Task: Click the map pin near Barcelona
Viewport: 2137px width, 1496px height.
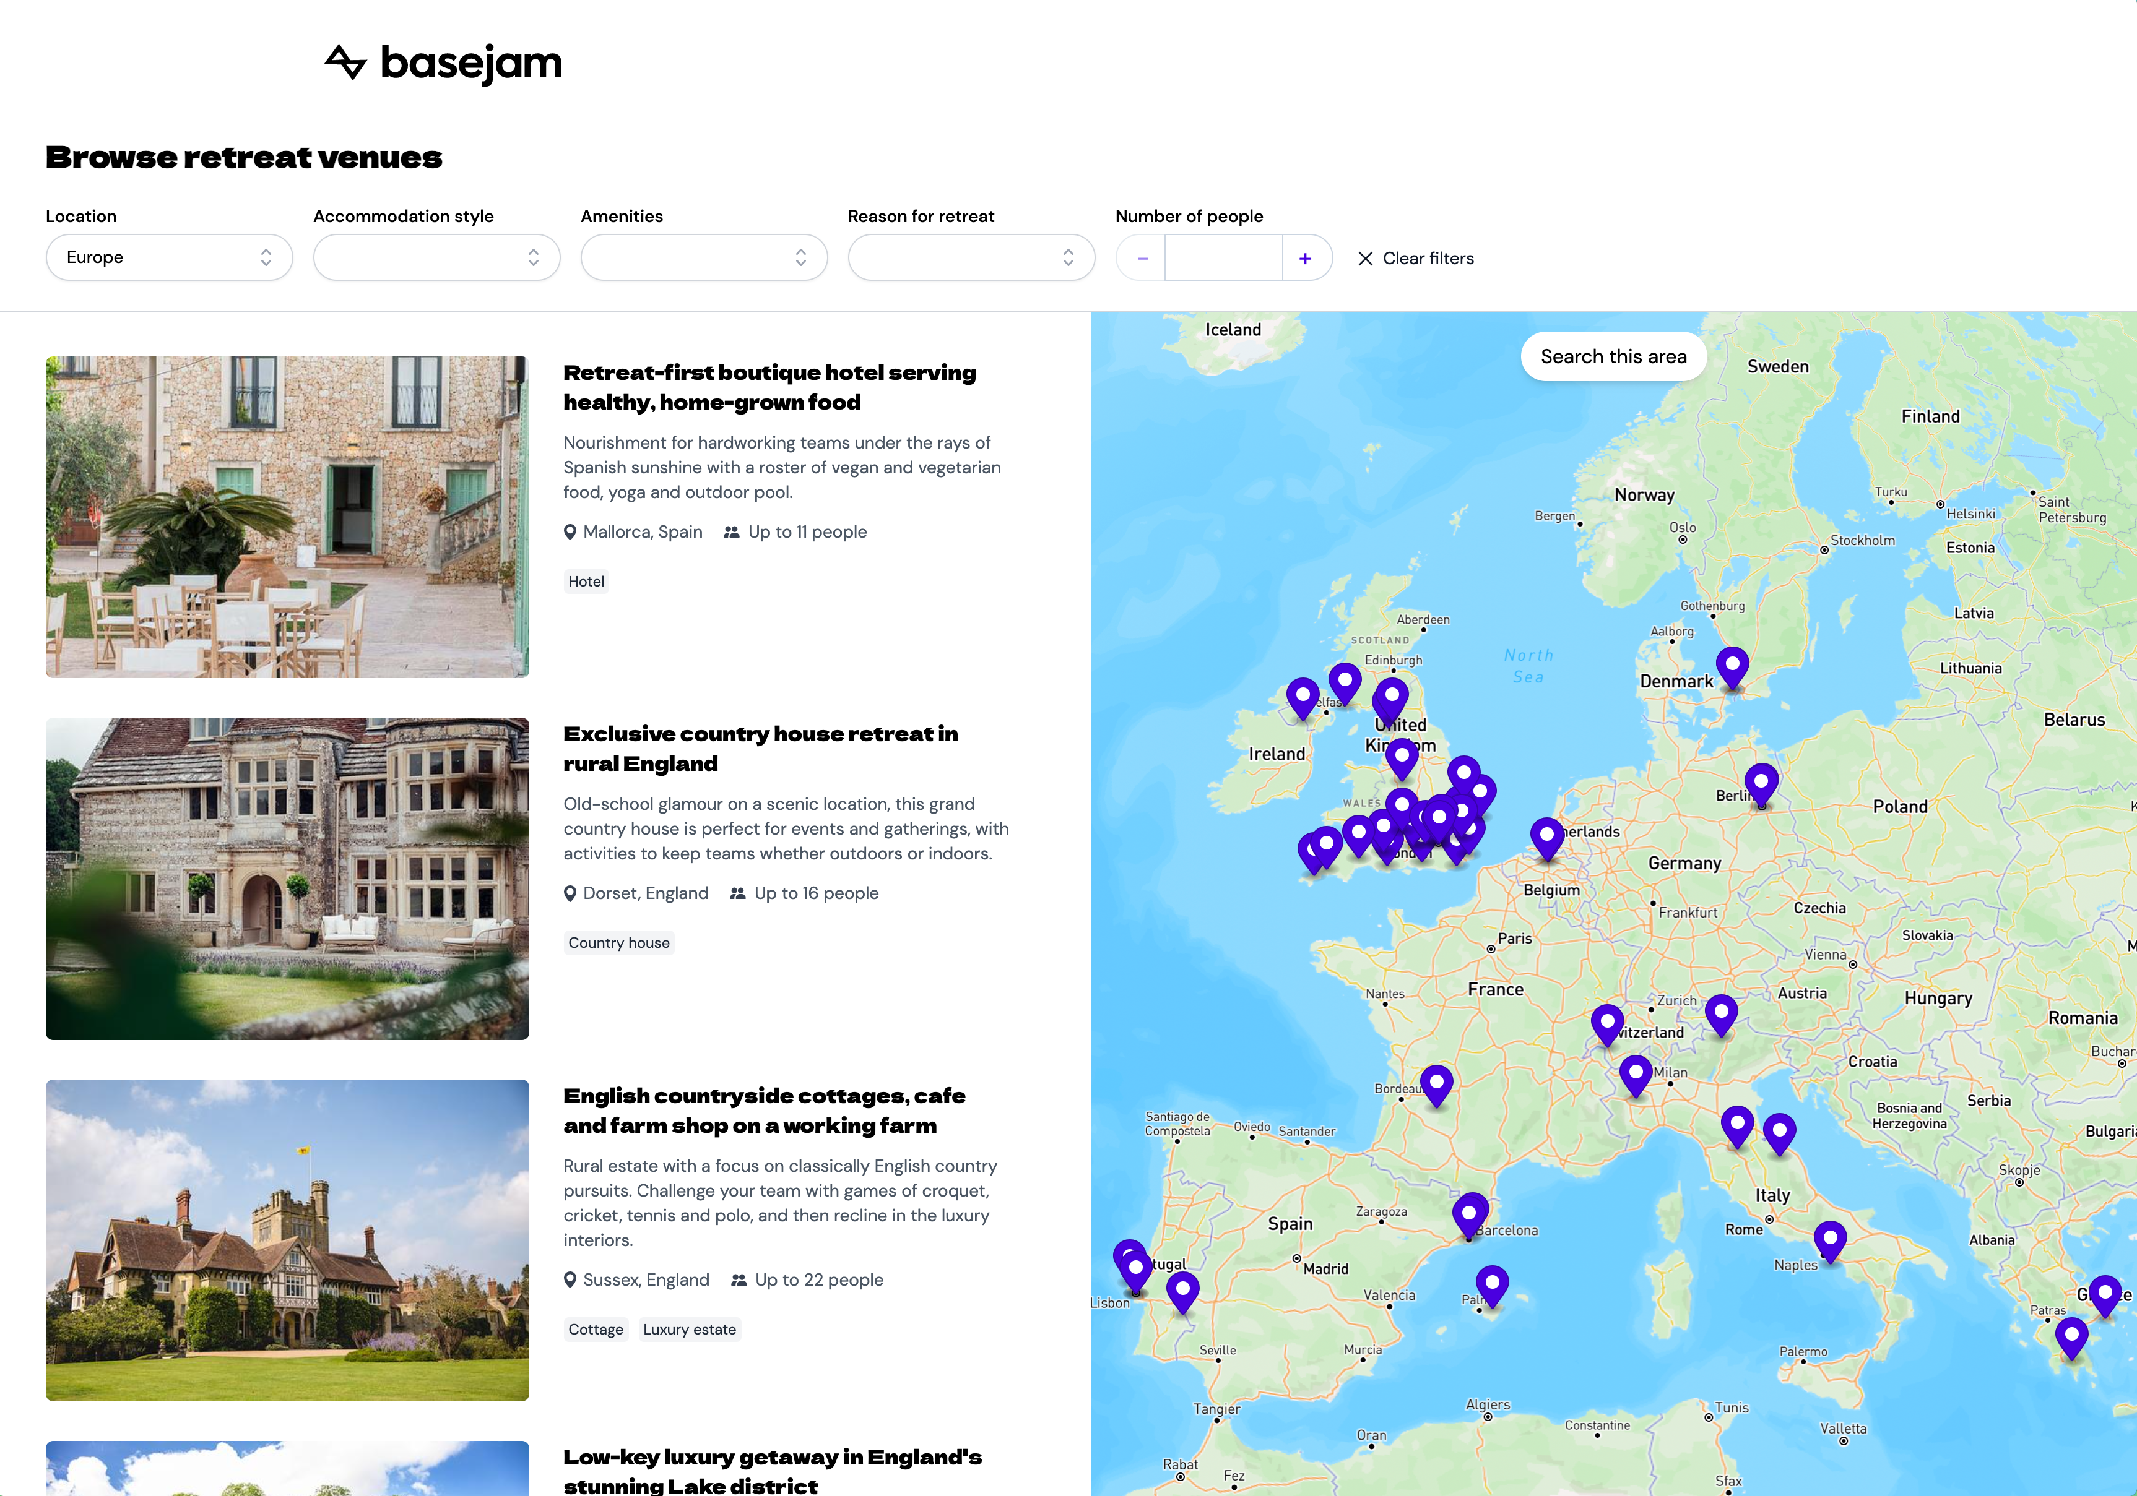Action: [1470, 1214]
